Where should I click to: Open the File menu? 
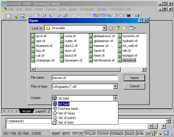[11, 9]
